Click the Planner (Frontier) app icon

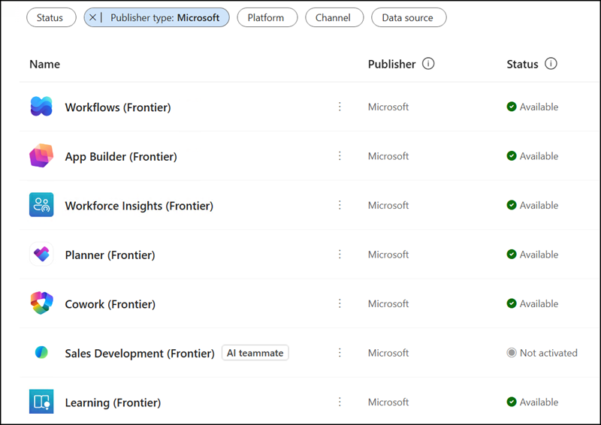click(41, 255)
